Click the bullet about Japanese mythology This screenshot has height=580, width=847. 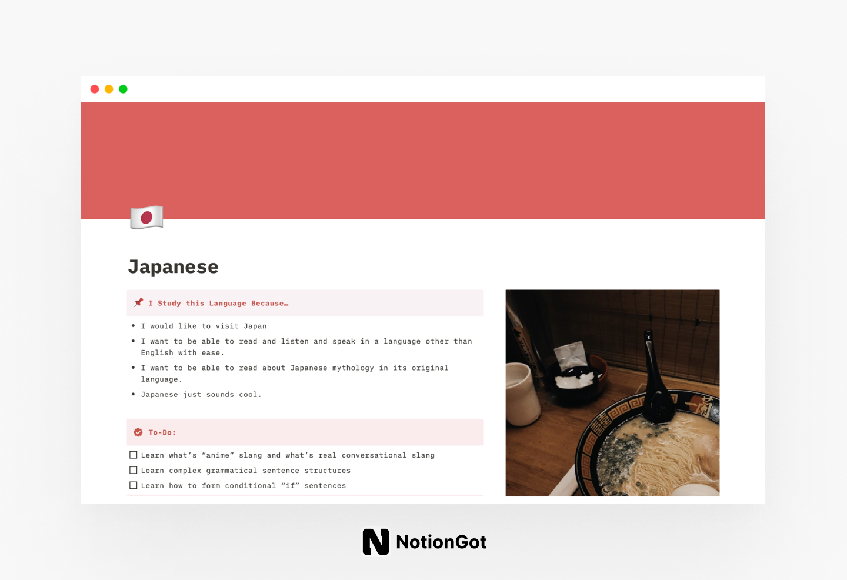294,368
